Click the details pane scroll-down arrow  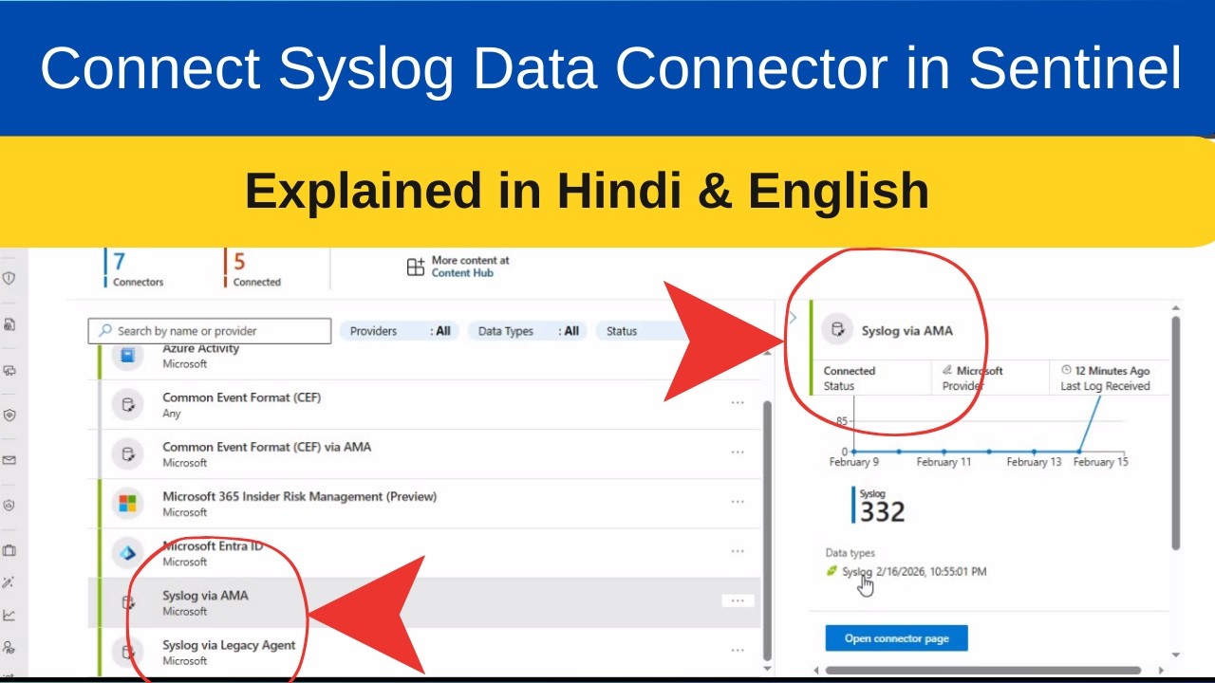pos(1176,655)
